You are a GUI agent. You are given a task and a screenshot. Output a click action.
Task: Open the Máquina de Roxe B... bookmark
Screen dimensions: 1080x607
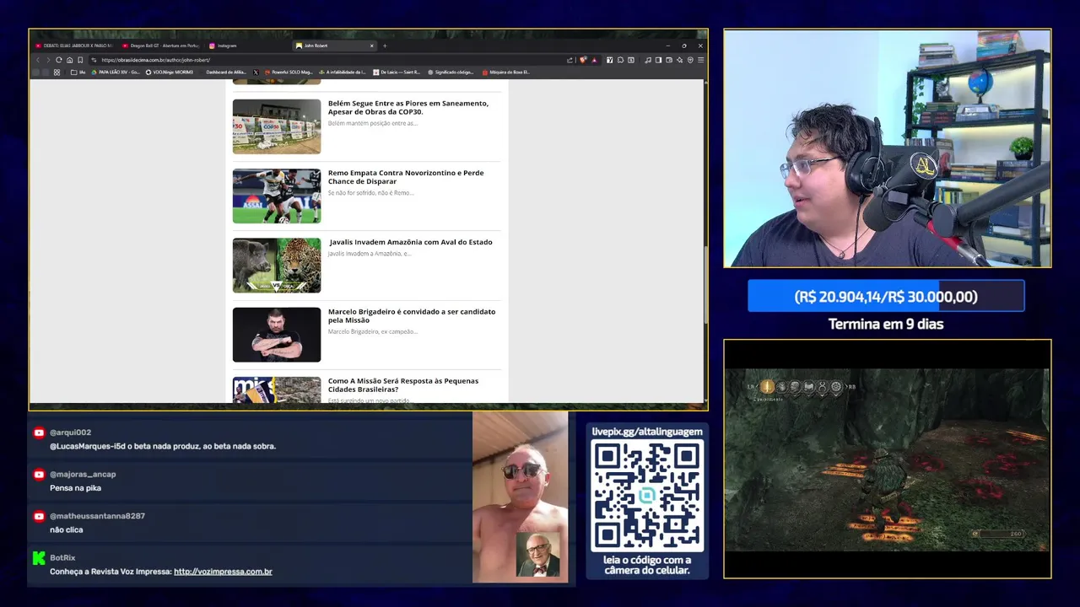(506, 73)
